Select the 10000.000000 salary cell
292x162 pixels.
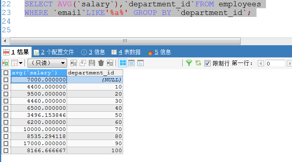tap(39, 129)
